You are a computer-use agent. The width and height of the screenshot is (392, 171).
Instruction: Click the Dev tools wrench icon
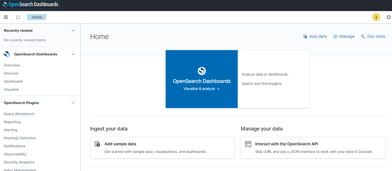(x=363, y=37)
